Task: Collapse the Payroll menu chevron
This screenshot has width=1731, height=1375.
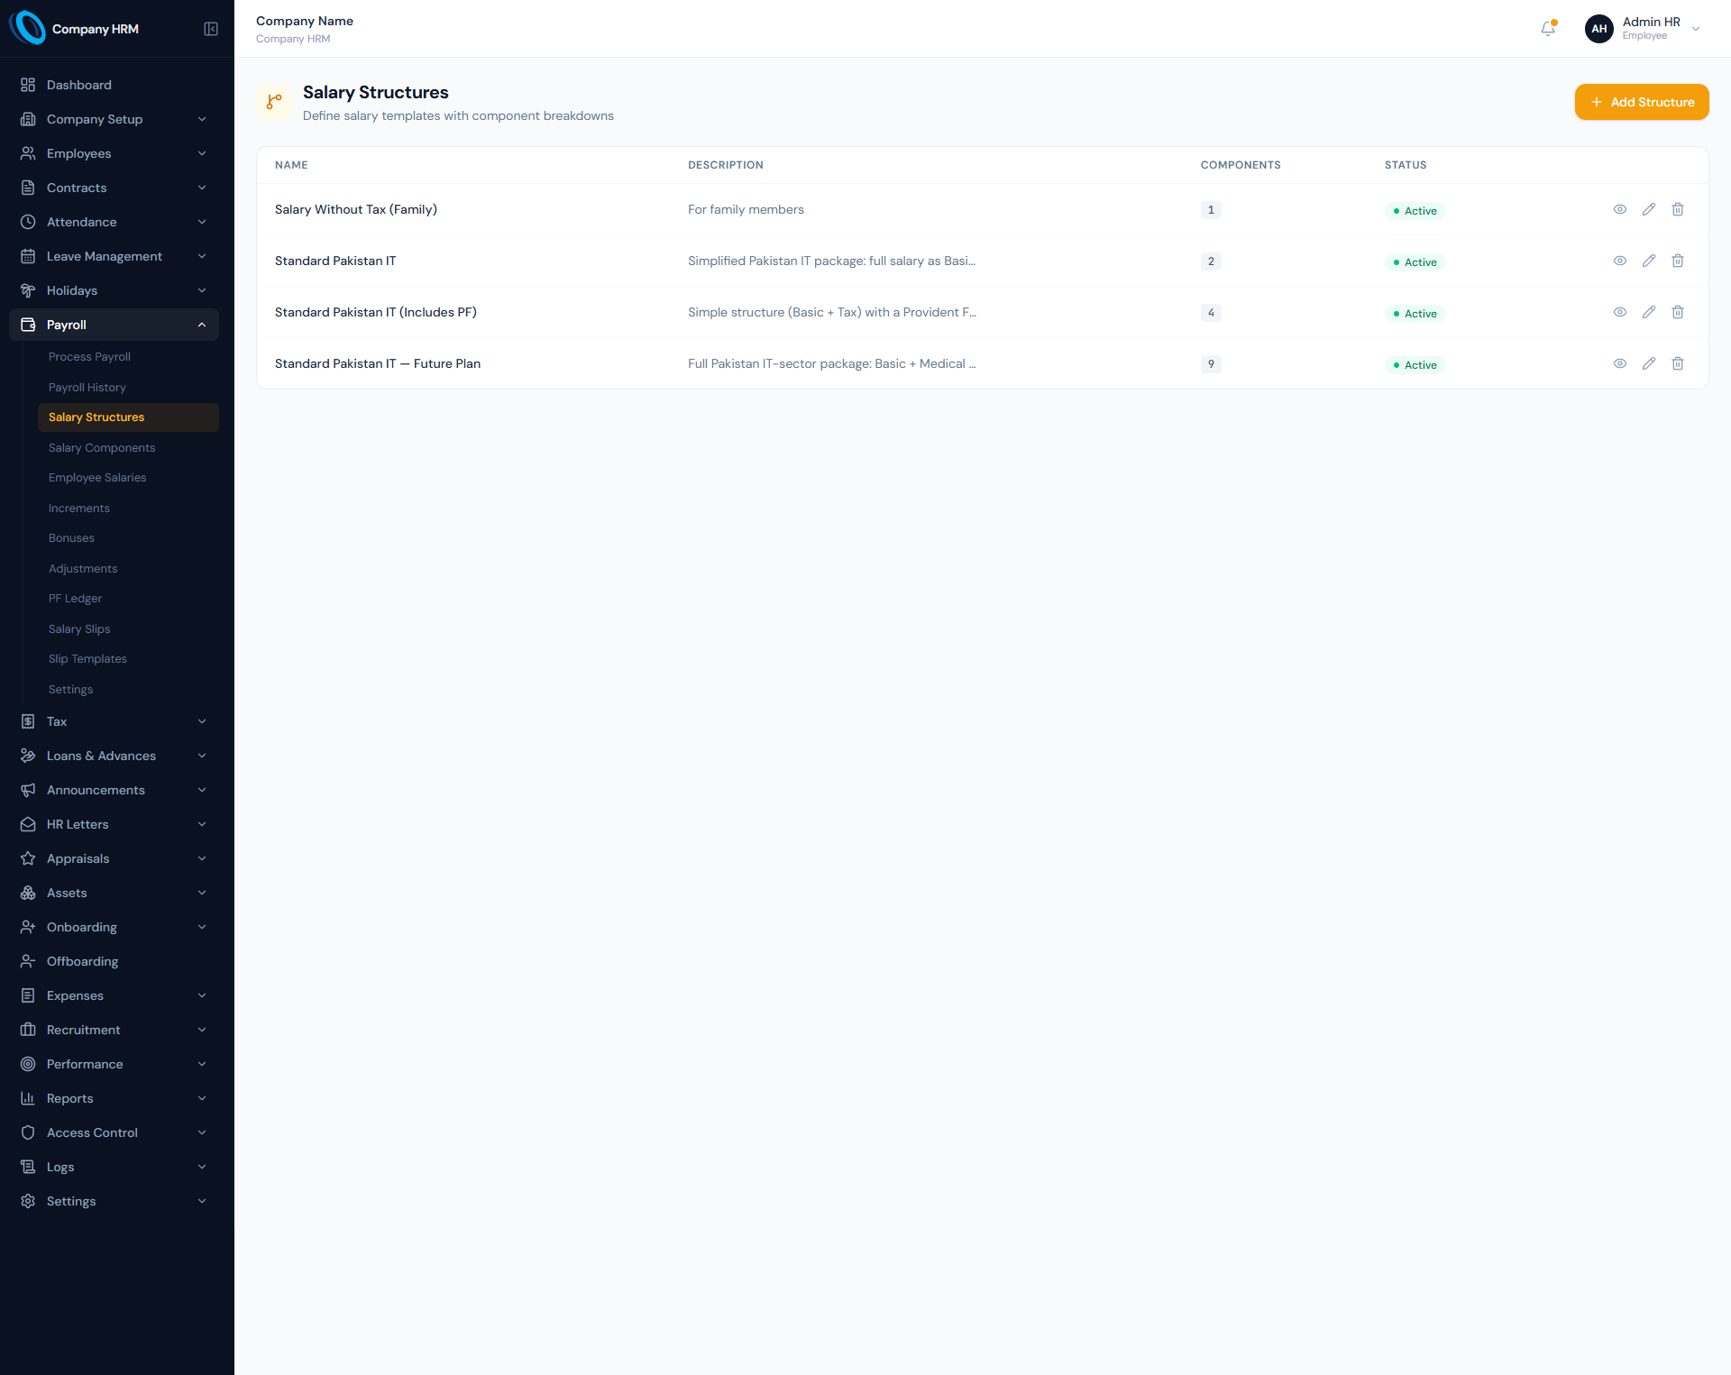Action: [202, 325]
